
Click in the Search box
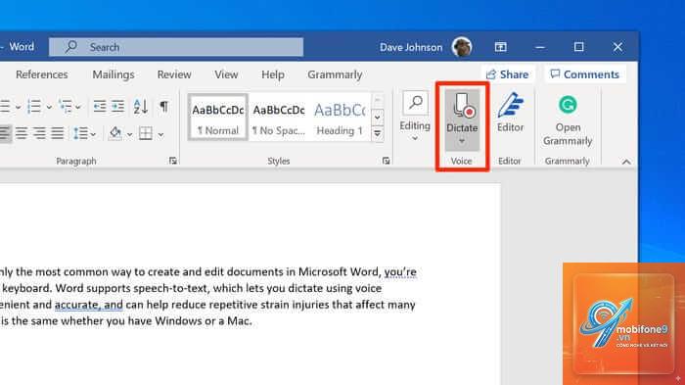click(176, 47)
